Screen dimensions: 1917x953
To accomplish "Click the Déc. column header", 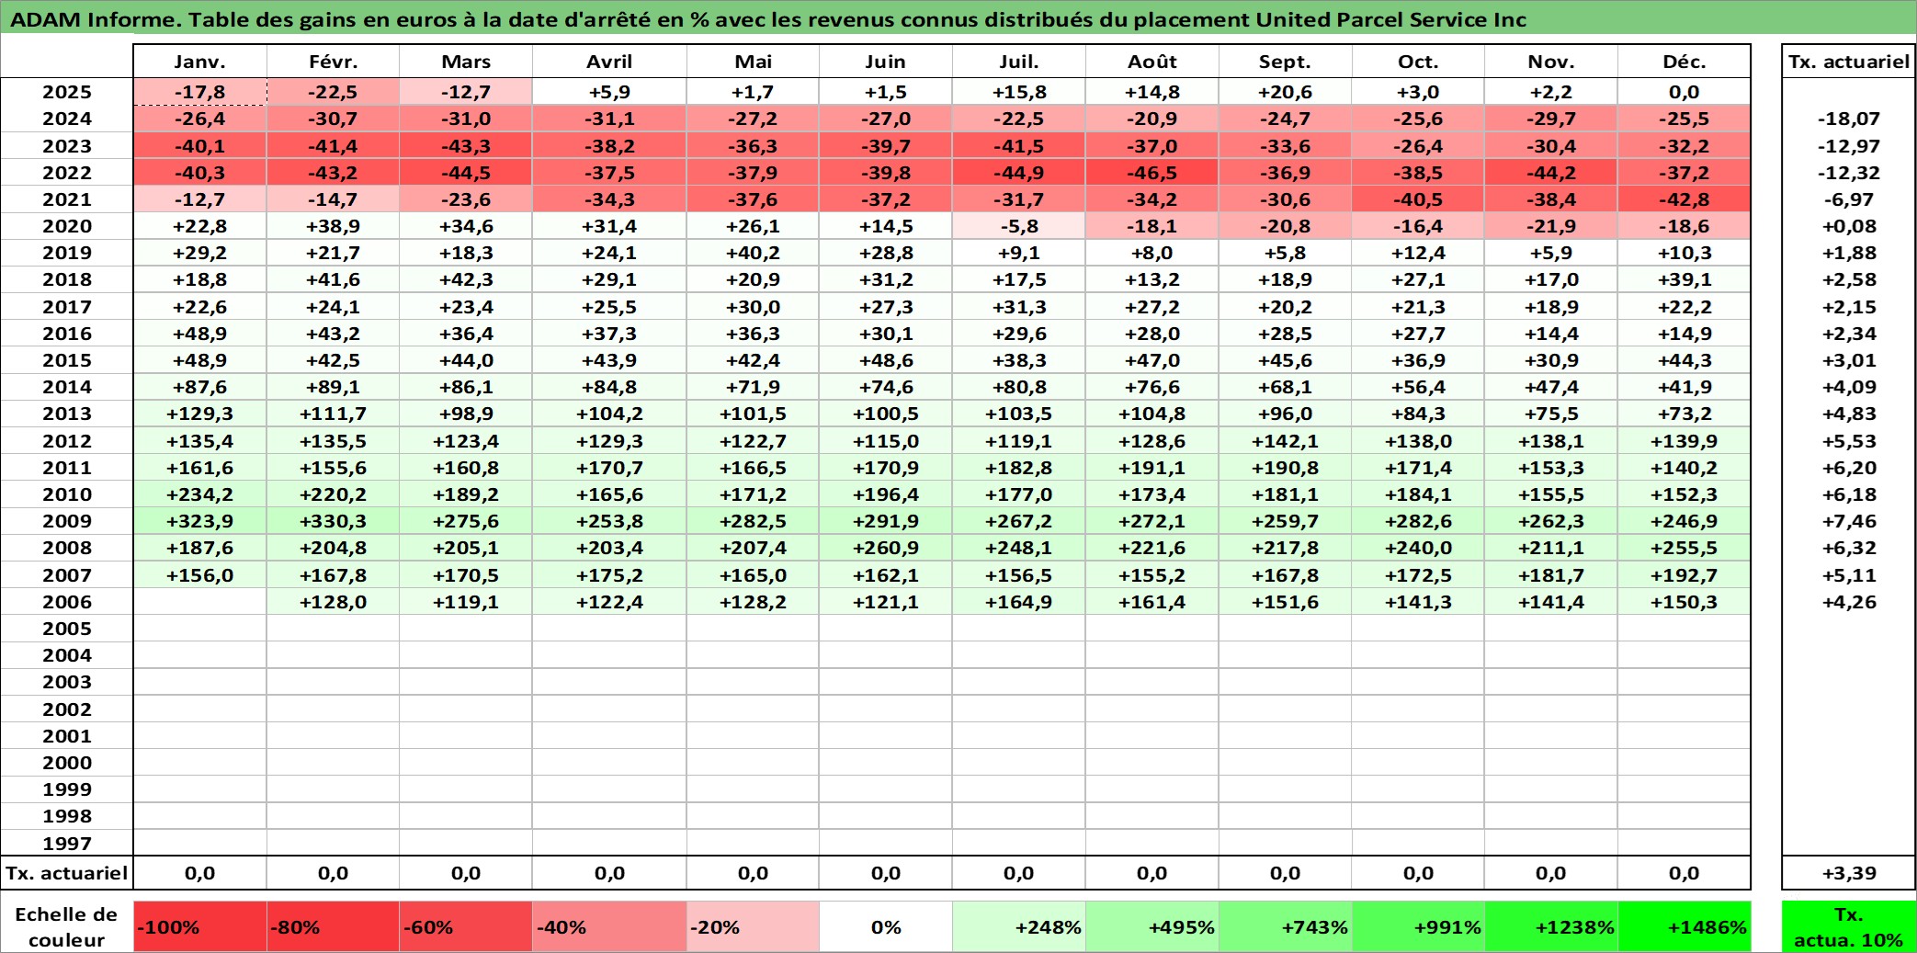I will (1684, 62).
